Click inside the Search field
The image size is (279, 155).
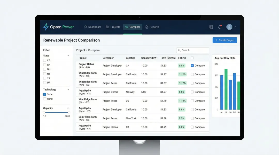click(x=192, y=50)
